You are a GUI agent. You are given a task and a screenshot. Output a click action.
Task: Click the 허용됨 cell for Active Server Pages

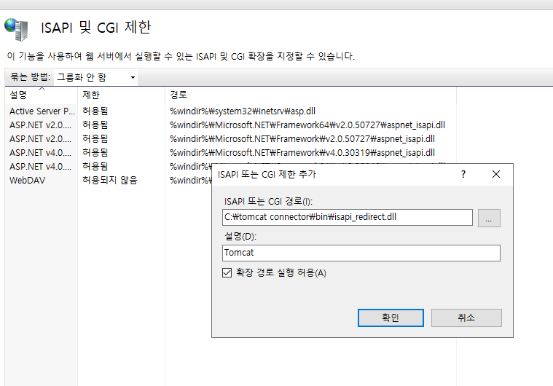(x=95, y=111)
